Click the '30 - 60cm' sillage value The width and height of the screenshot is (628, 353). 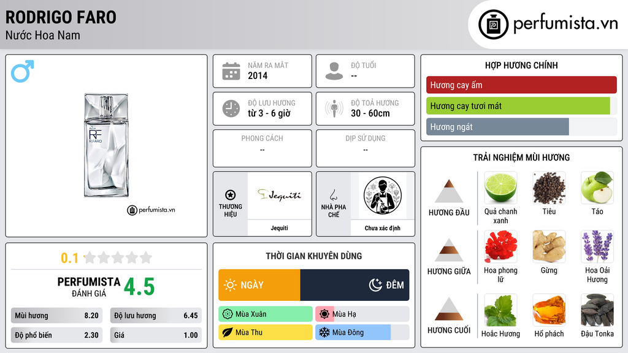370,113
